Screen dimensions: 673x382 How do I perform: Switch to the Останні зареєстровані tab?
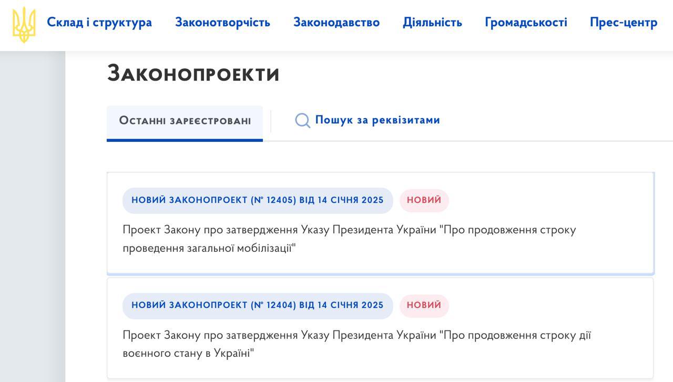point(185,121)
